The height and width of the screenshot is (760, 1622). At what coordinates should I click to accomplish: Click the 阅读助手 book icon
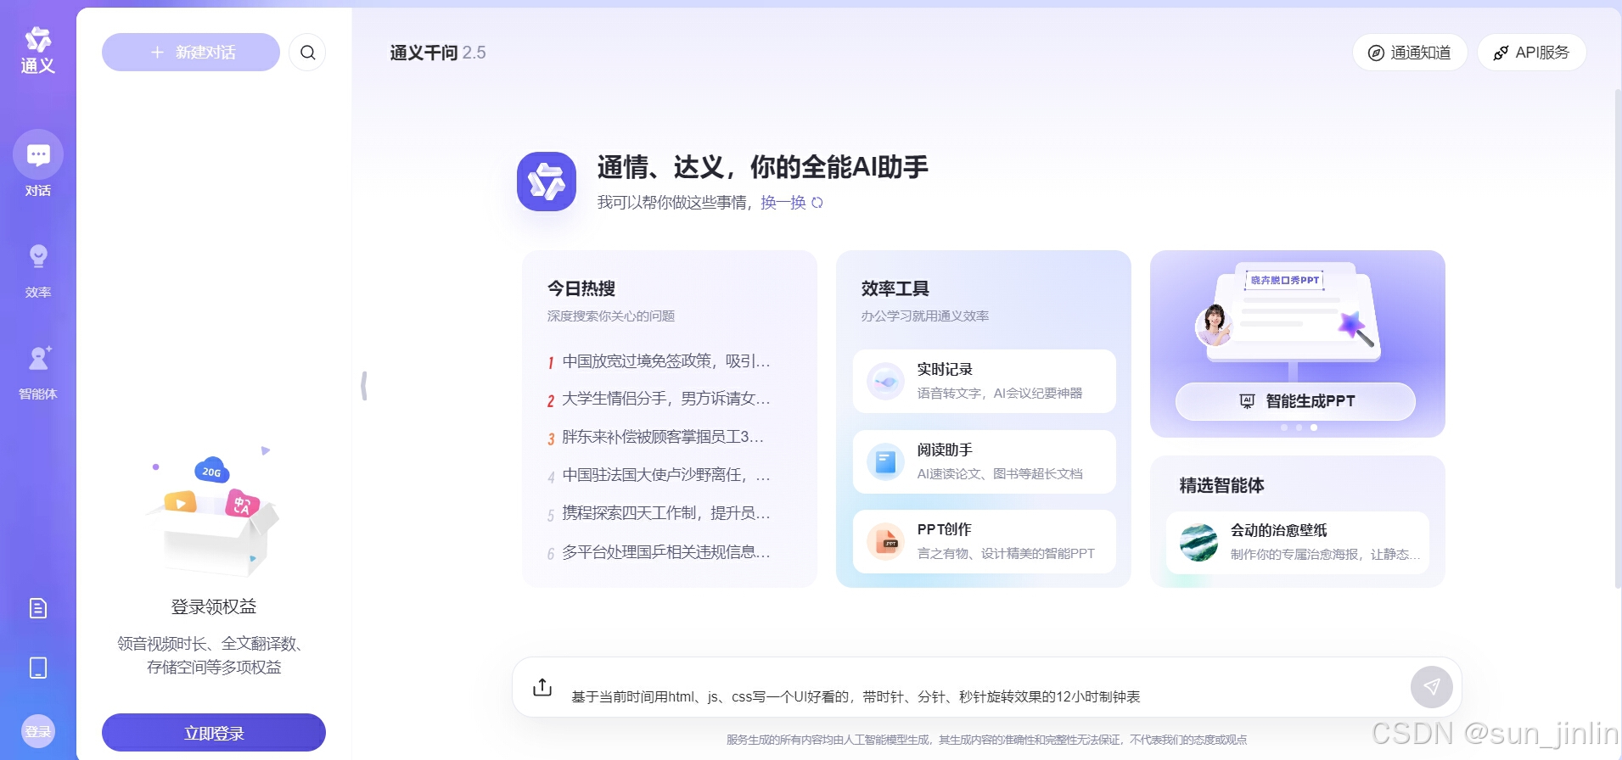coord(885,462)
